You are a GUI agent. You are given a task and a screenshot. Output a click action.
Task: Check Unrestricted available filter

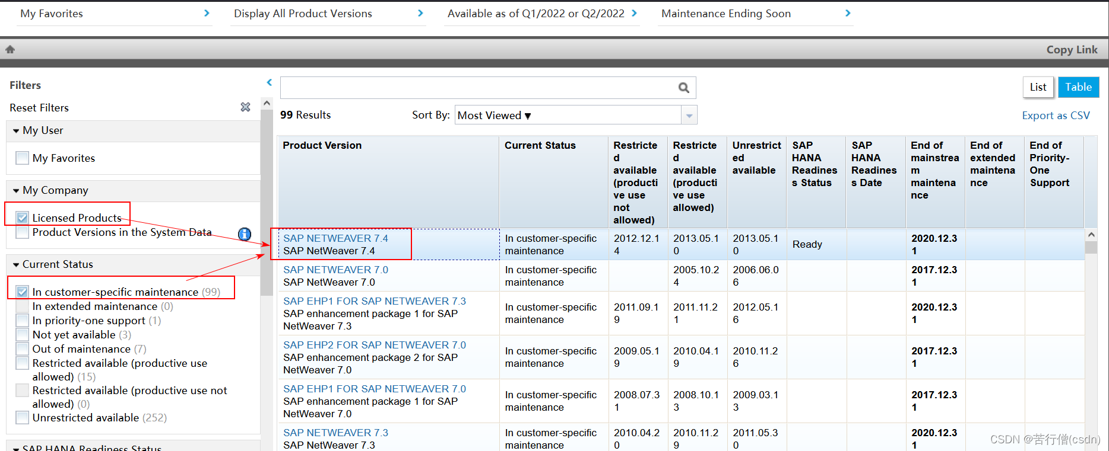coord(22,417)
